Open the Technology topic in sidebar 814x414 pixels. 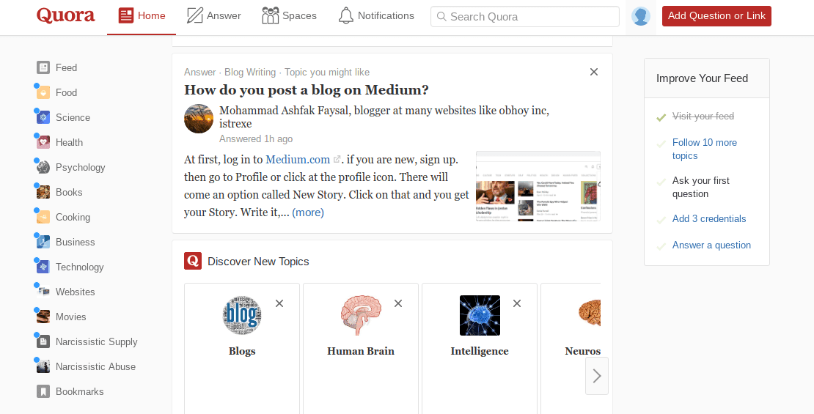click(80, 267)
